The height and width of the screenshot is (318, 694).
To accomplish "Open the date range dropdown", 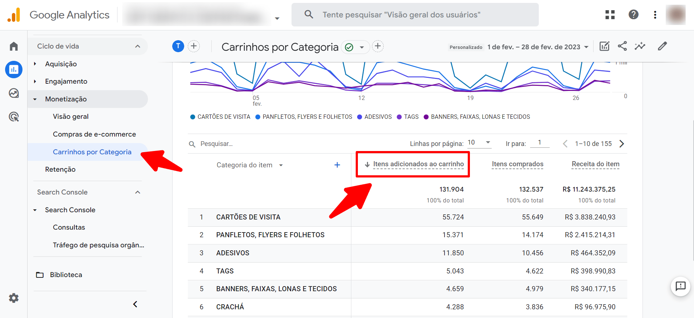I will [x=537, y=47].
